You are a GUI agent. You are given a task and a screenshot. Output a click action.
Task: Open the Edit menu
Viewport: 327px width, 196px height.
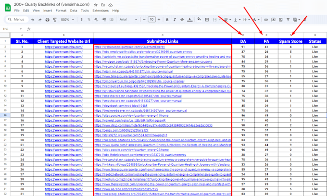(26, 11)
